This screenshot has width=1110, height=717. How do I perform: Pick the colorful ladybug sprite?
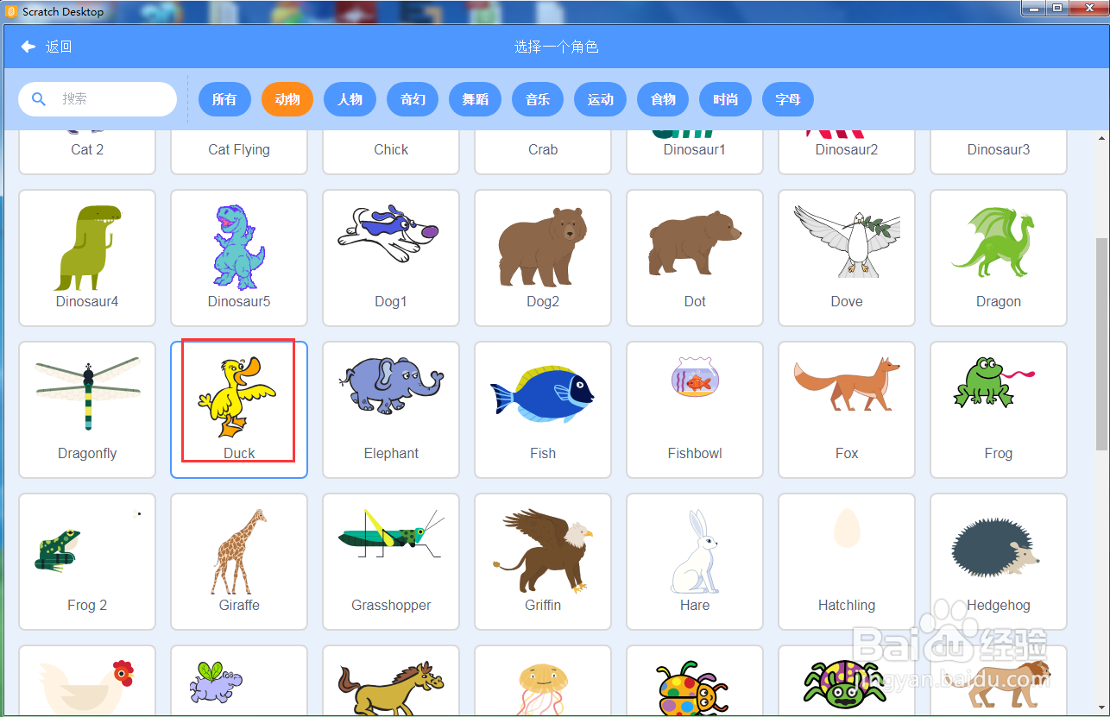pos(695,681)
